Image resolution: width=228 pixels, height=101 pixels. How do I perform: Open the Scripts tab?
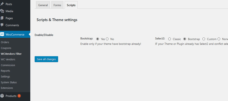pyautogui.click(x=71, y=5)
